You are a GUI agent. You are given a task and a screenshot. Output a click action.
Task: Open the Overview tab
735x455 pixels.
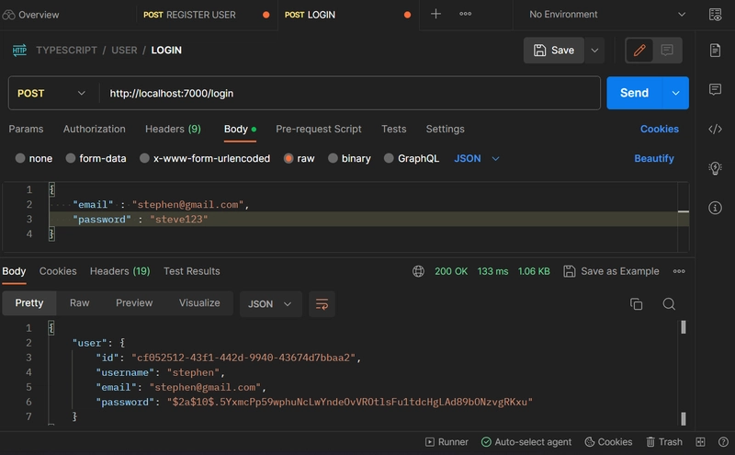point(31,15)
